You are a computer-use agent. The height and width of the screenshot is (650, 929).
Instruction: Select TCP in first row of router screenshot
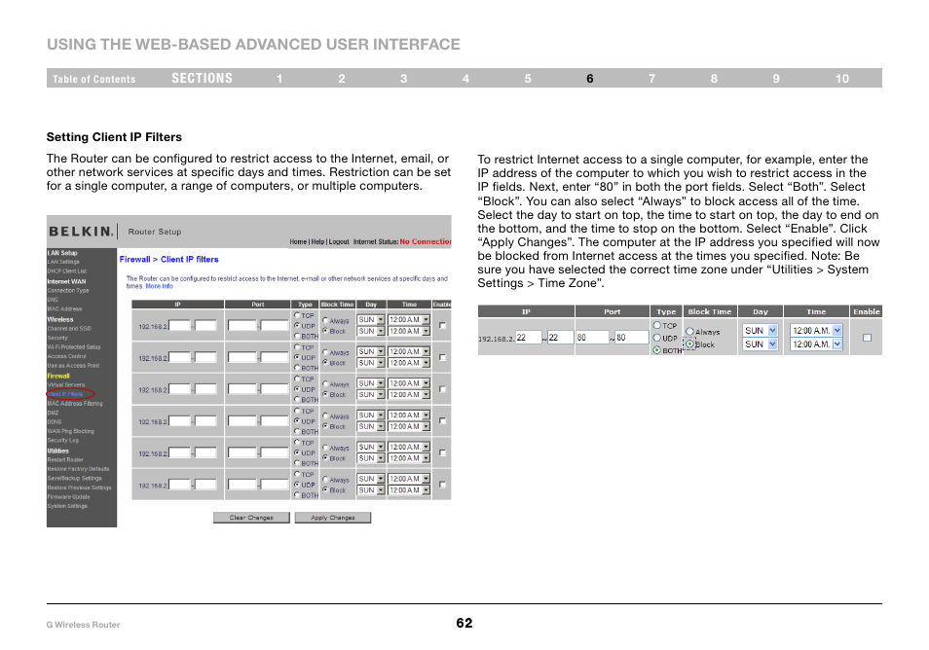297,315
